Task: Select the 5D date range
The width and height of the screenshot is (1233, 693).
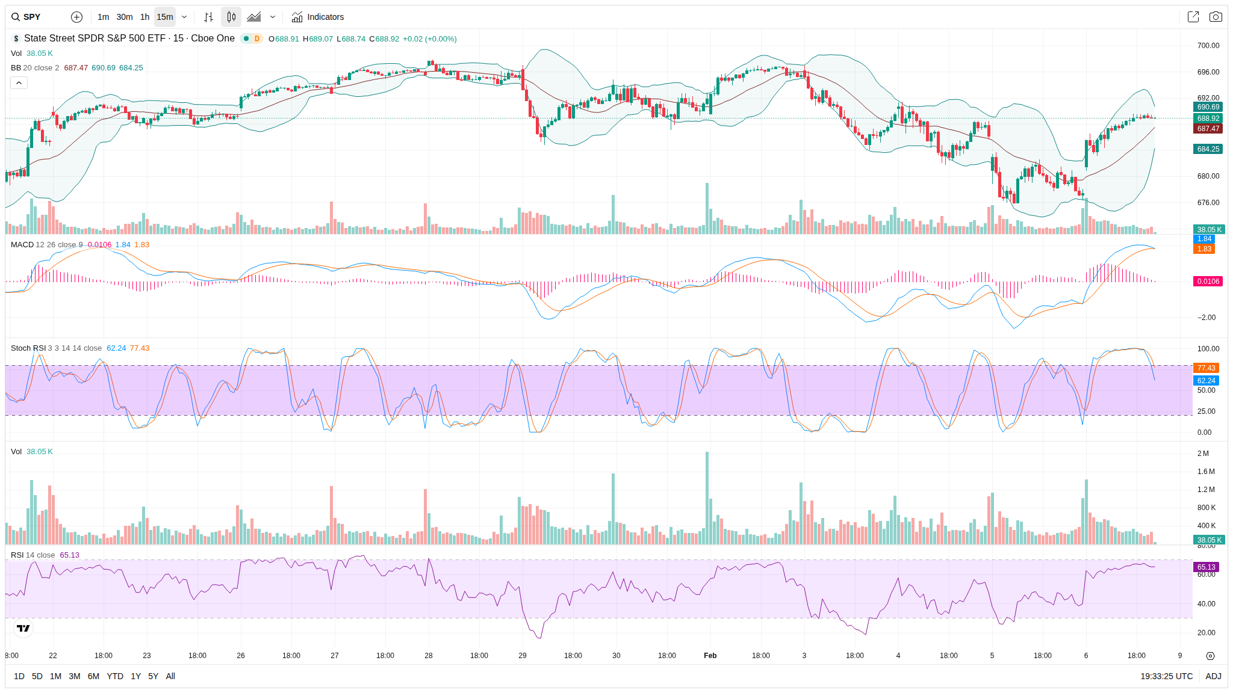Action: (x=37, y=676)
